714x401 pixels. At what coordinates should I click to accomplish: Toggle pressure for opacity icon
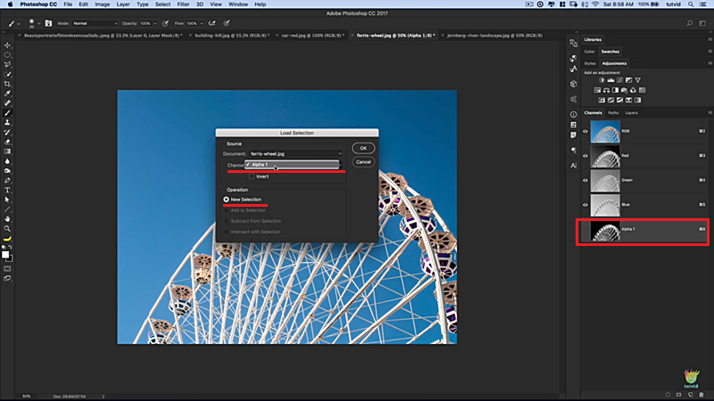click(x=165, y=23)
